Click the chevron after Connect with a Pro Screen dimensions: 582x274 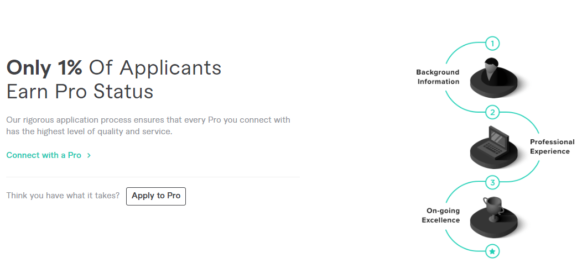89,155
